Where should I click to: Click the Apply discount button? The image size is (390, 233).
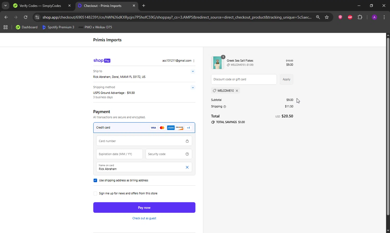pos(287,79)
